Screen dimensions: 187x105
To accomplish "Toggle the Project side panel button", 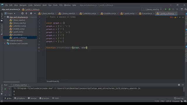I will [x=2, y=17].
